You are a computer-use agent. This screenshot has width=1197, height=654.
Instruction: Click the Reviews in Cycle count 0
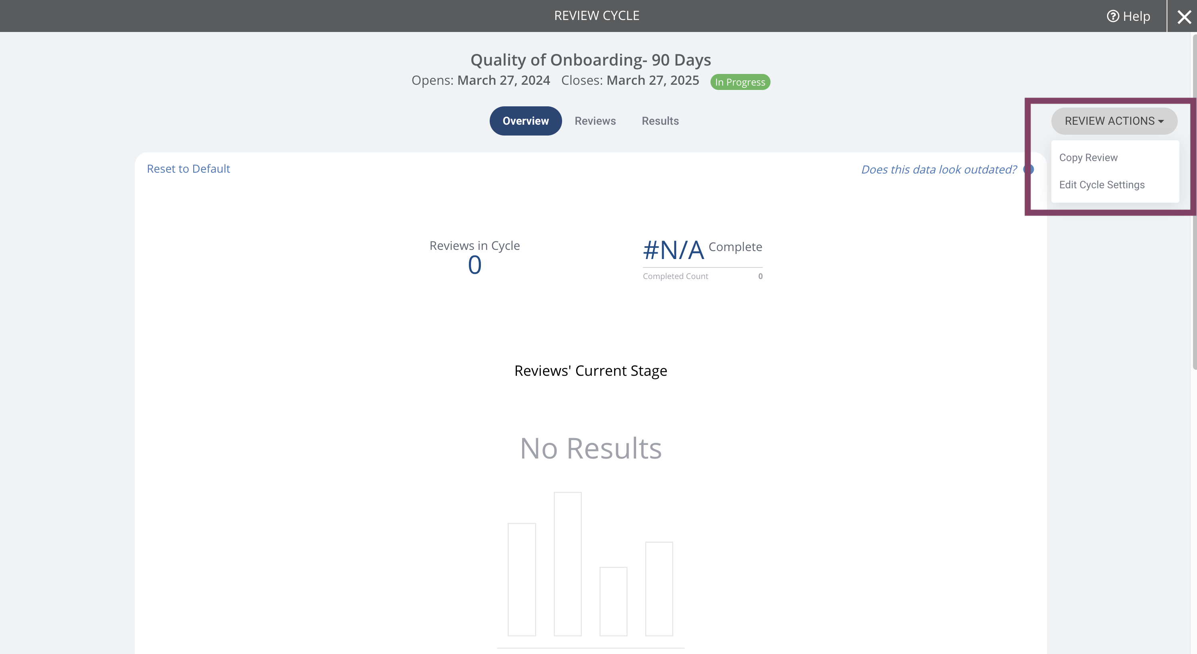click(474, 265)
